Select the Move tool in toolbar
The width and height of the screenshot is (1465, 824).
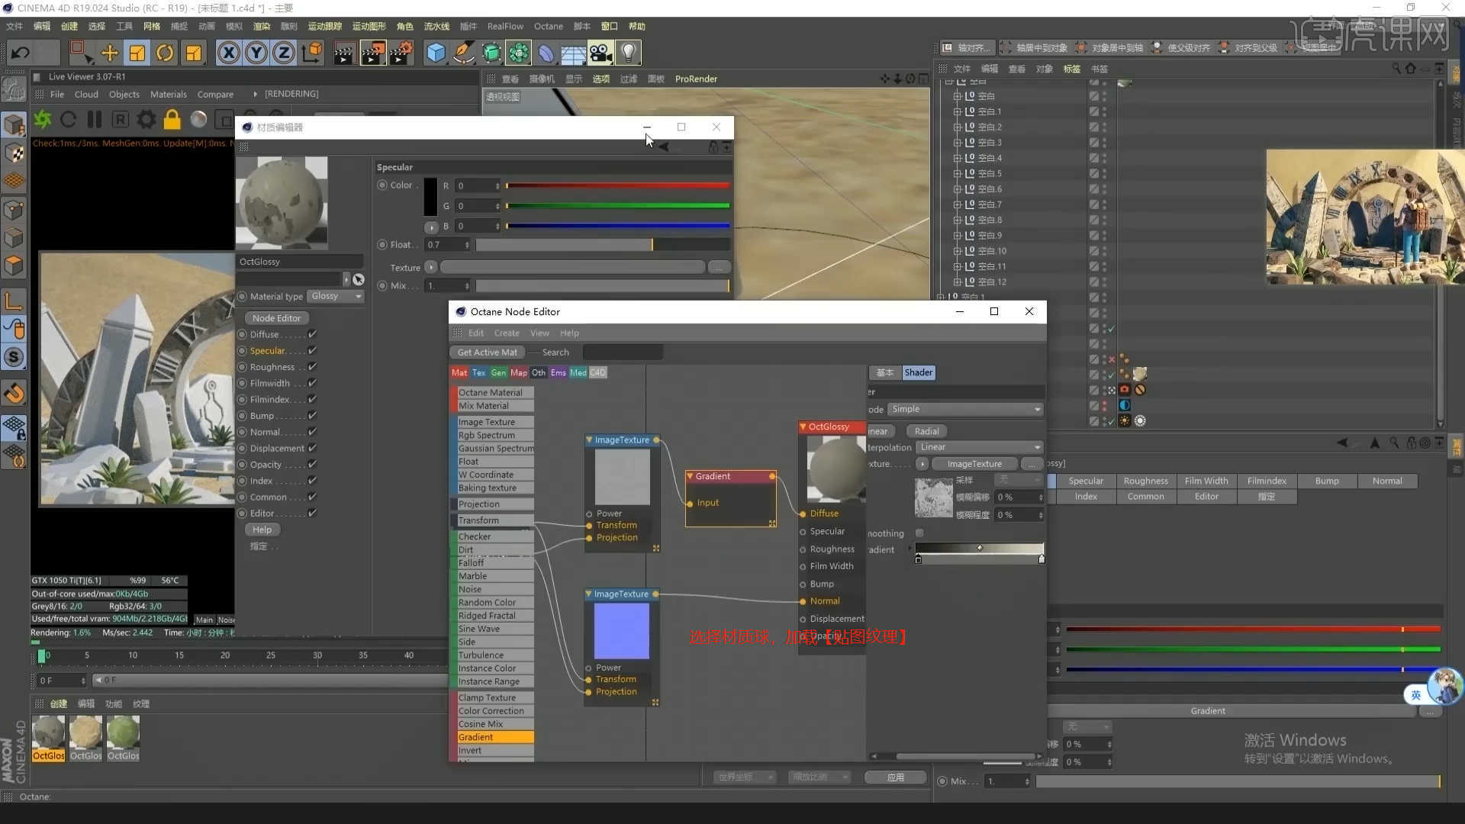pos(109,53)
